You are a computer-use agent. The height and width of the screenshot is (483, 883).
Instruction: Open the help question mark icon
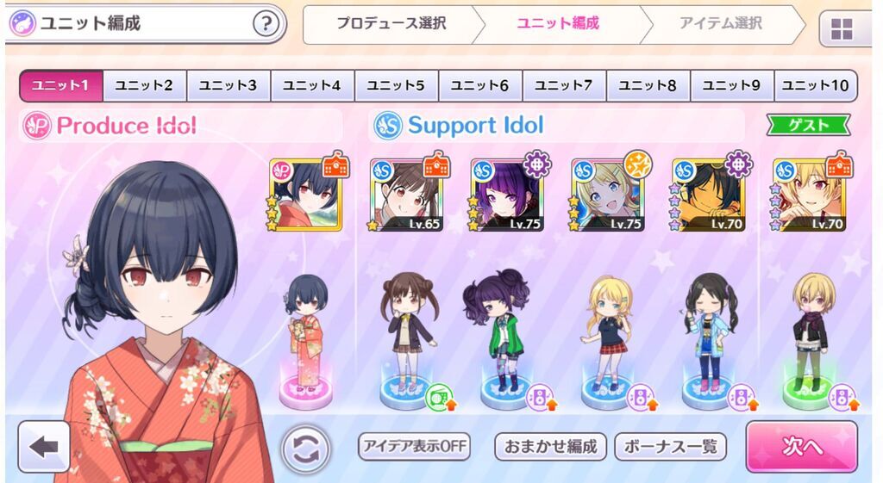(x=266, y=23)
